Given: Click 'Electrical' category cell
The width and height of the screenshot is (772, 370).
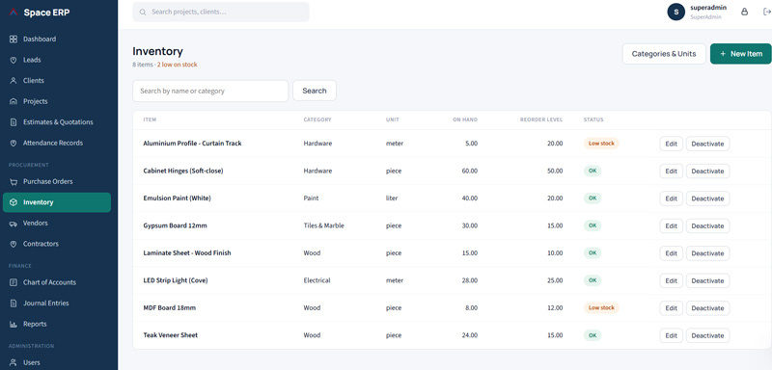Looking at the screenshot, I should [x=317, y=280].
